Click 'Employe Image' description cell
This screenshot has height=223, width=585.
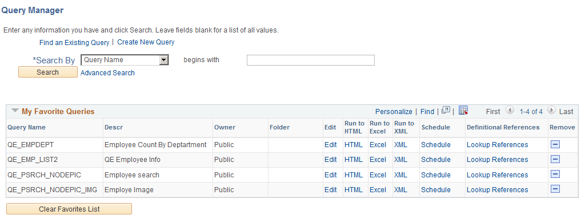[x=129, y=190]
